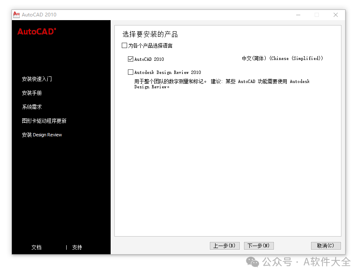Viewport: 362px width, 276px height.
Task: Click the 上一步(B) button
Action: tap(224, 246)
